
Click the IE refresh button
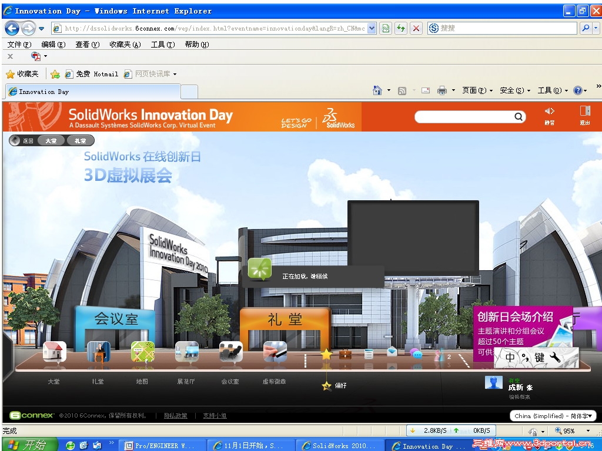pos(401,28)
